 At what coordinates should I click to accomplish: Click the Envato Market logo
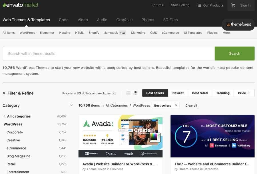tap(21, 5)
